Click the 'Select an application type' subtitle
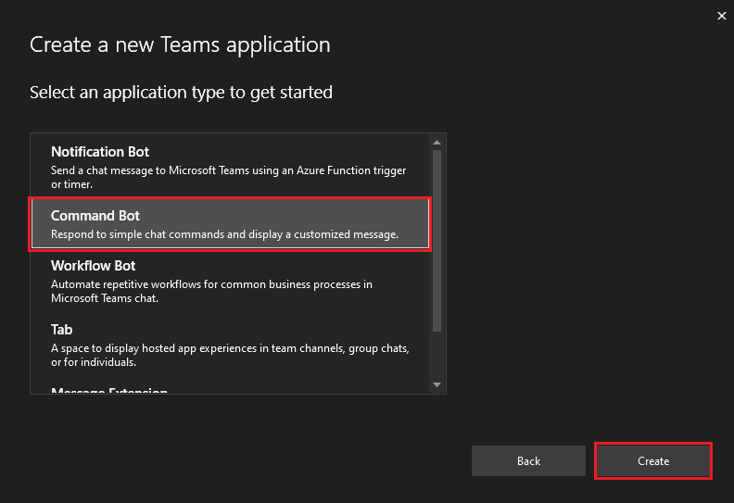The image size is (734, 503). [181, 93]
